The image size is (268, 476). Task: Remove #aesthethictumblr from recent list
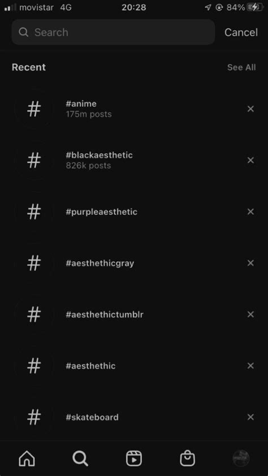(250, 314)
